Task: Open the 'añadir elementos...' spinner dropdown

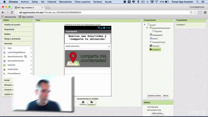Action: [x=87, y=46]
